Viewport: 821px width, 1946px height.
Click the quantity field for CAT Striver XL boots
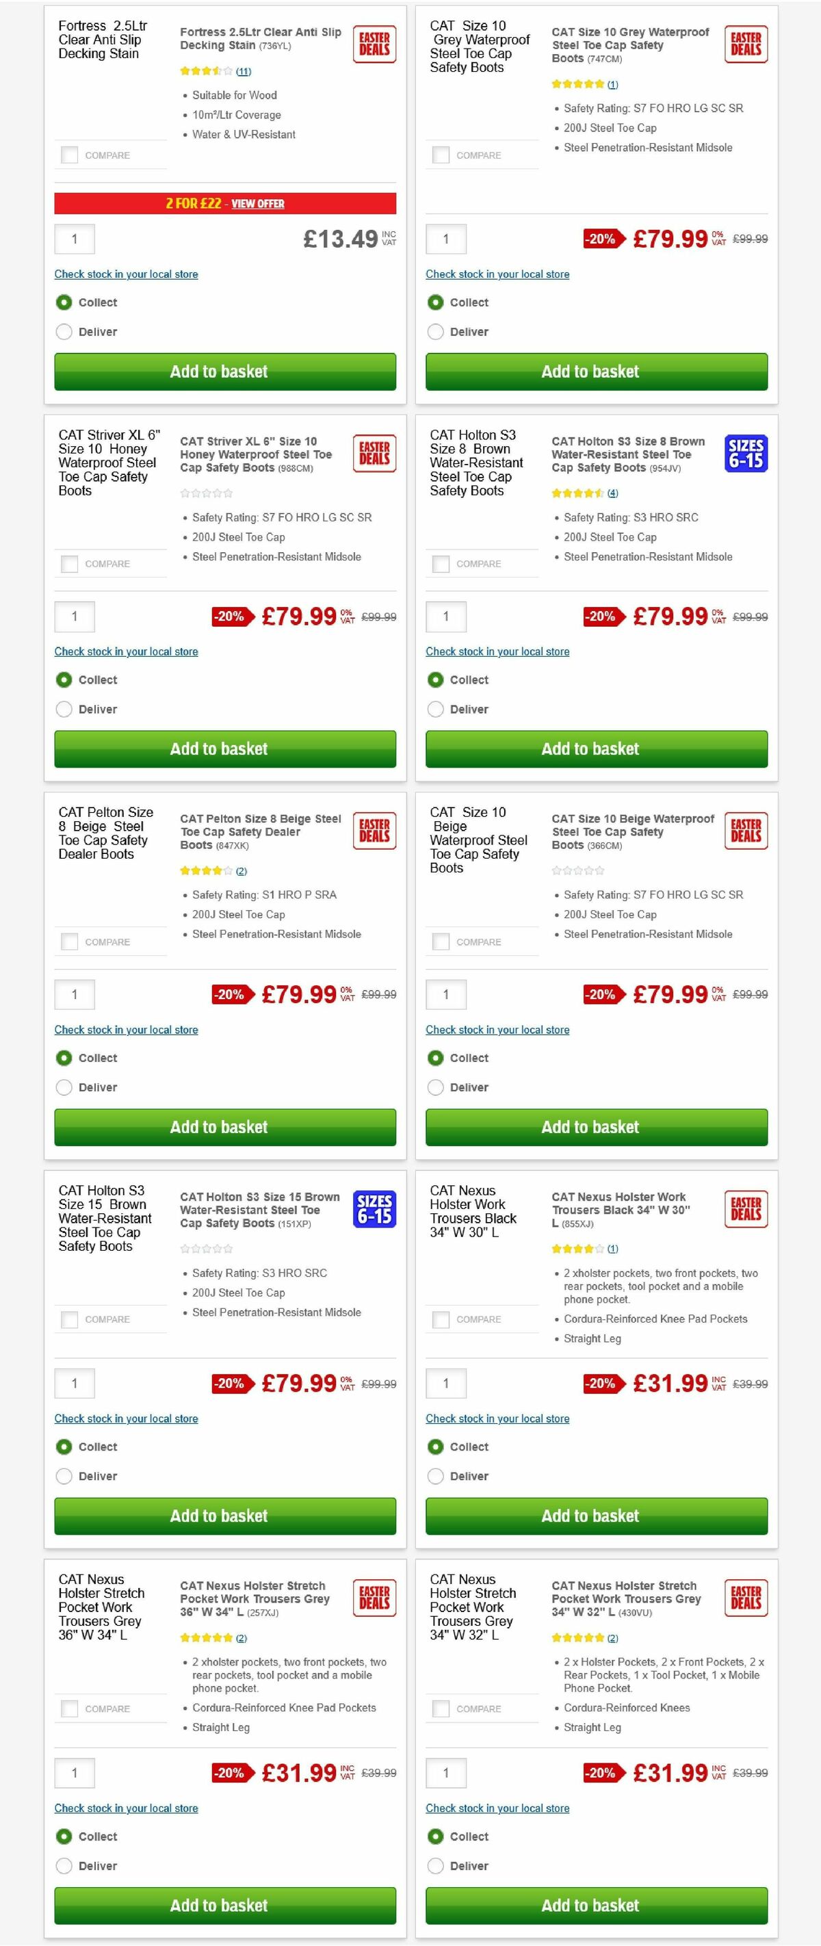pyautogui.click(x=74, y=617)
